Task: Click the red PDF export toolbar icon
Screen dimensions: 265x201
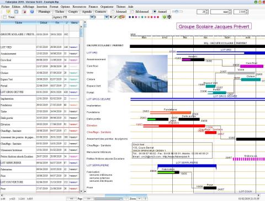Action: point(24,12)
